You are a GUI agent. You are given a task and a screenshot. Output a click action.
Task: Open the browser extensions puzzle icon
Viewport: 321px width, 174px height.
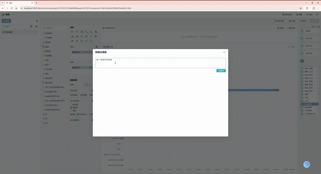pyautogui.click(x=307, y=8)
